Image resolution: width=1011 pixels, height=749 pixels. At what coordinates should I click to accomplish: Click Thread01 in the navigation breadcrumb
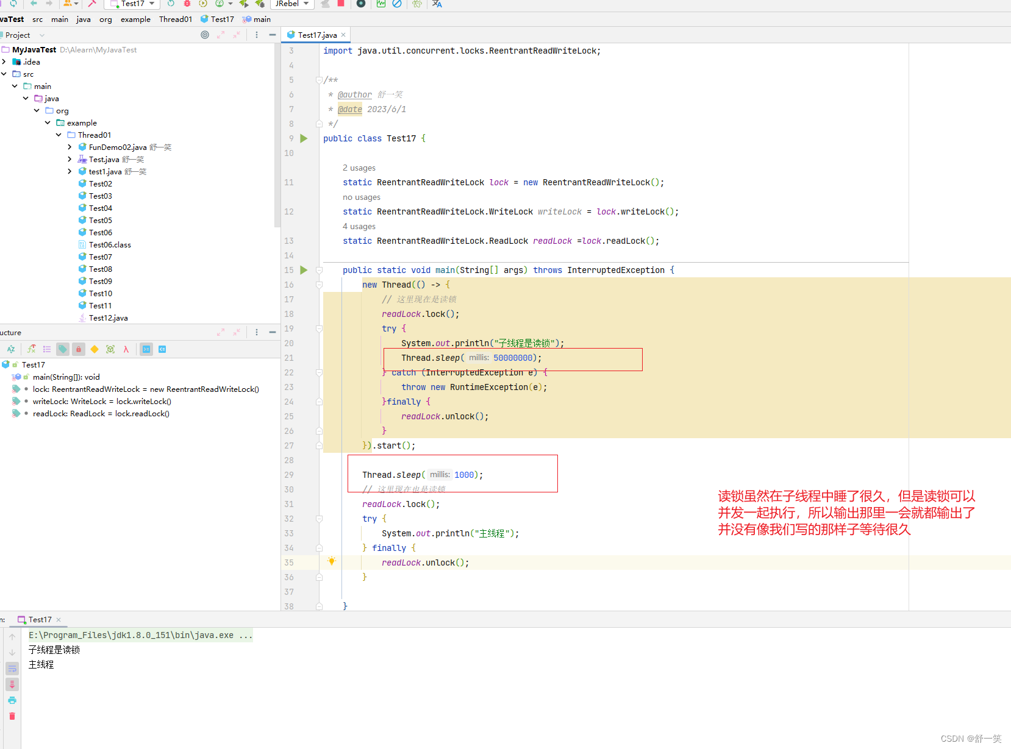click(x=176, y=20)
